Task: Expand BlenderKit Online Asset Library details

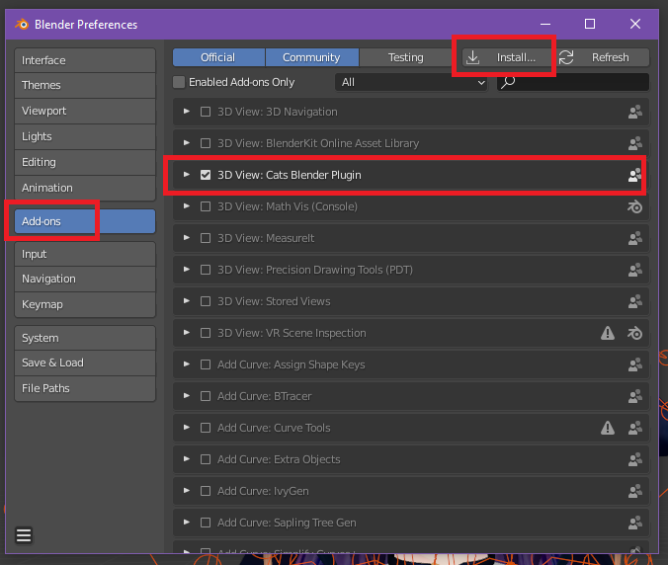Action: [186, 143]
